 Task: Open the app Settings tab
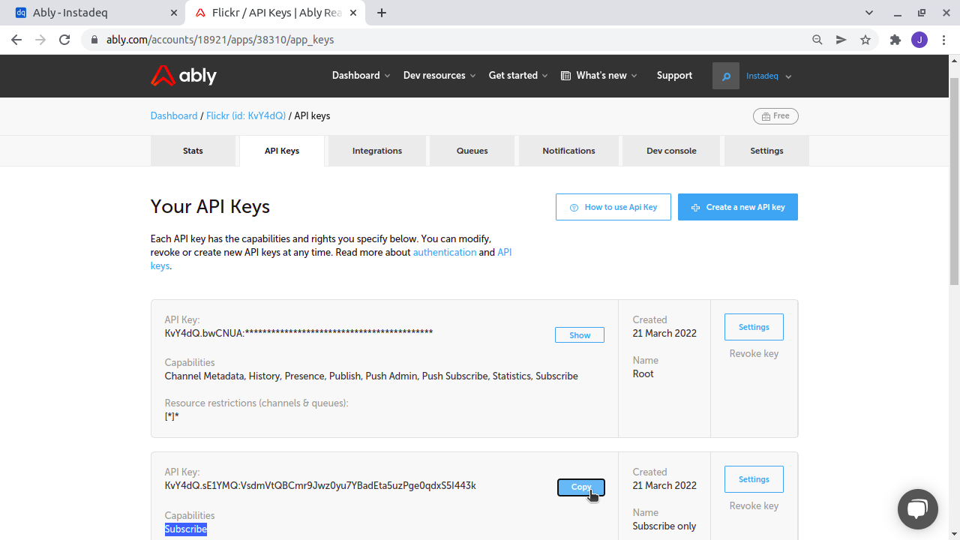(766, 151)
